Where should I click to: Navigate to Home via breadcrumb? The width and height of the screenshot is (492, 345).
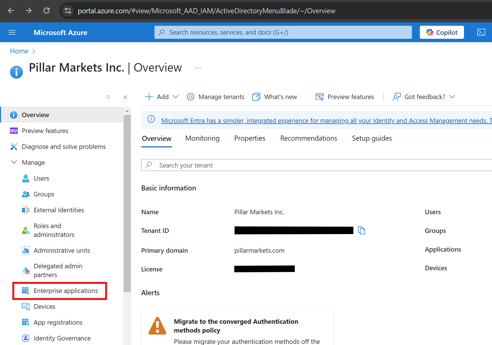[19, 51]
